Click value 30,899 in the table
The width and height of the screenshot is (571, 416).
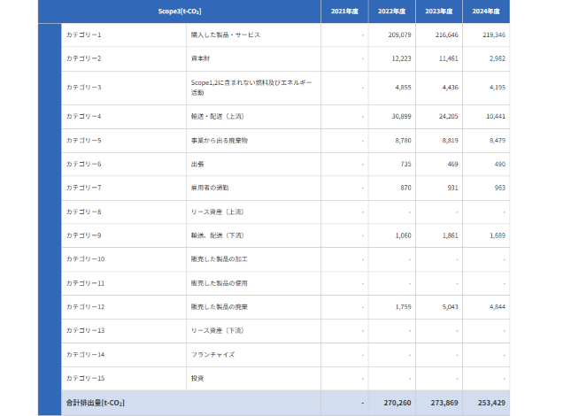[x=401, y=117]
